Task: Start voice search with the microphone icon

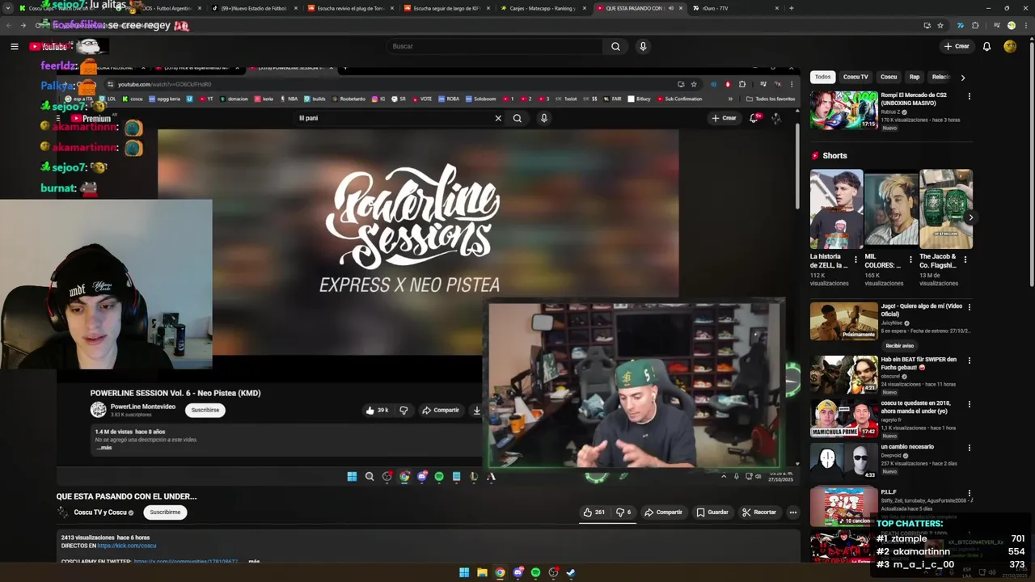Action: point(643,46)
